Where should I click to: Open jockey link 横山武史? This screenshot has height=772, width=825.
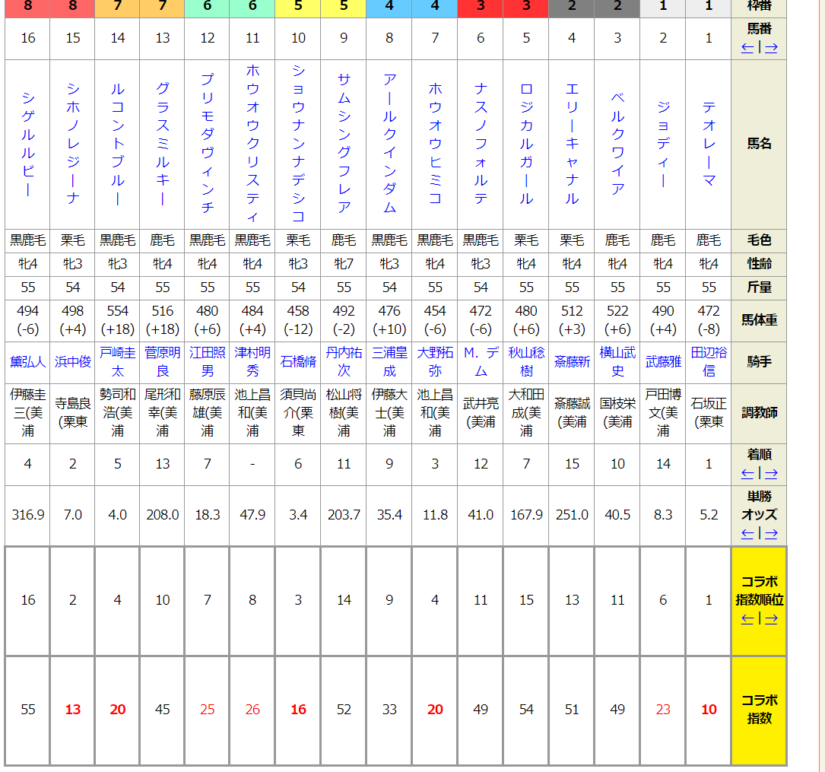[x=617, y=362]
